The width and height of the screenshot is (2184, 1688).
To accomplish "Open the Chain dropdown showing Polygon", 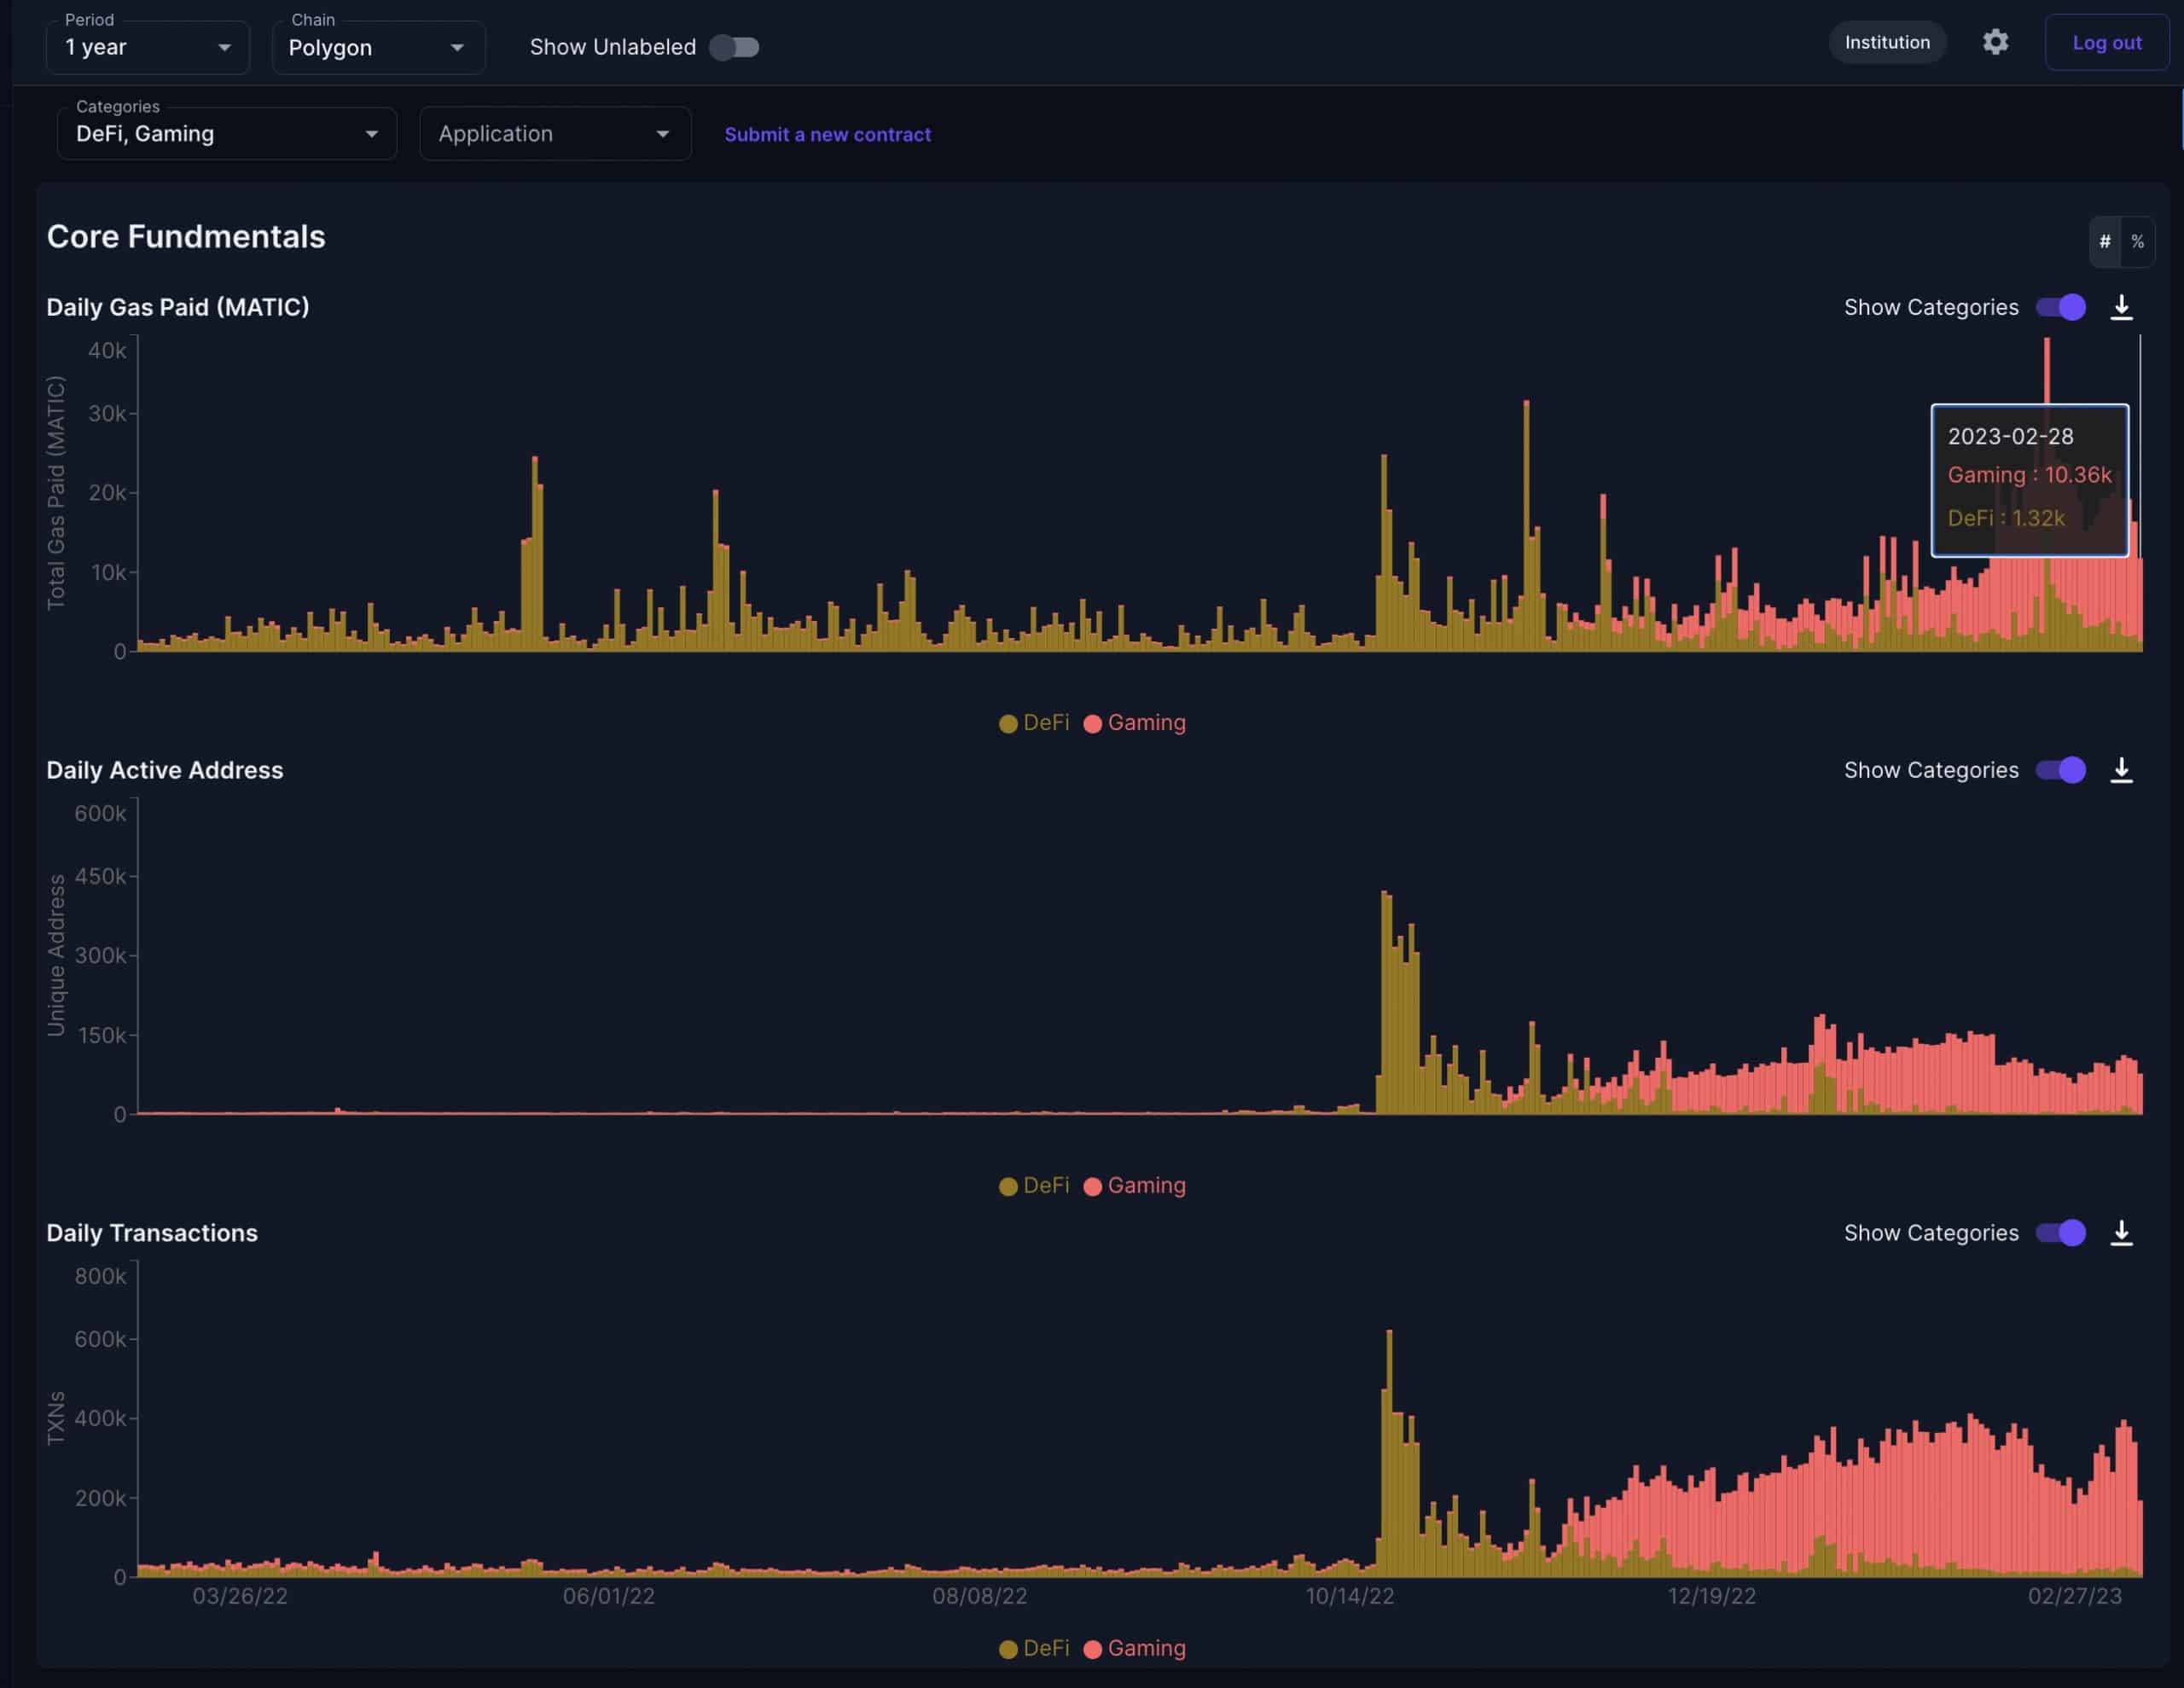I will click(x=378, y=46).
